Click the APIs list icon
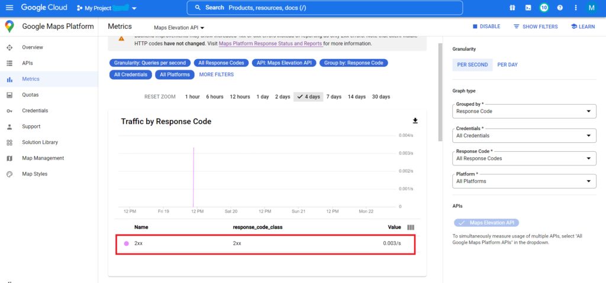This screenshot has width=606, height=283. pyautogui.click(x=9, y=63)
